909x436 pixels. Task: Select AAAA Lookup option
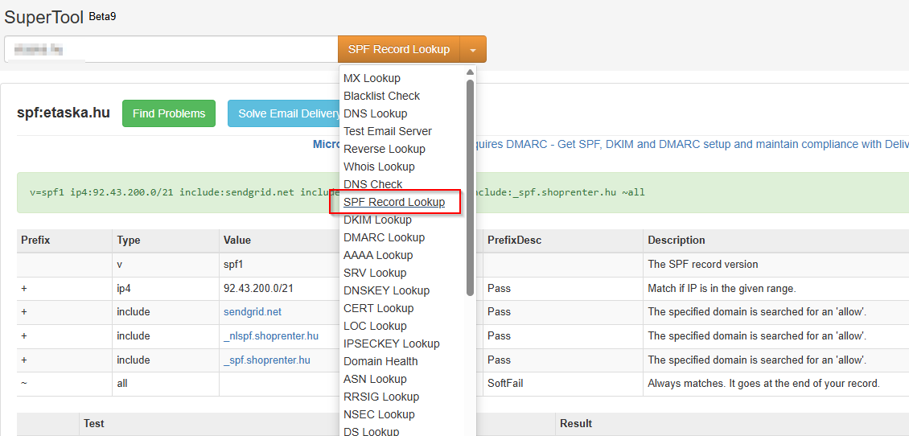378,255
